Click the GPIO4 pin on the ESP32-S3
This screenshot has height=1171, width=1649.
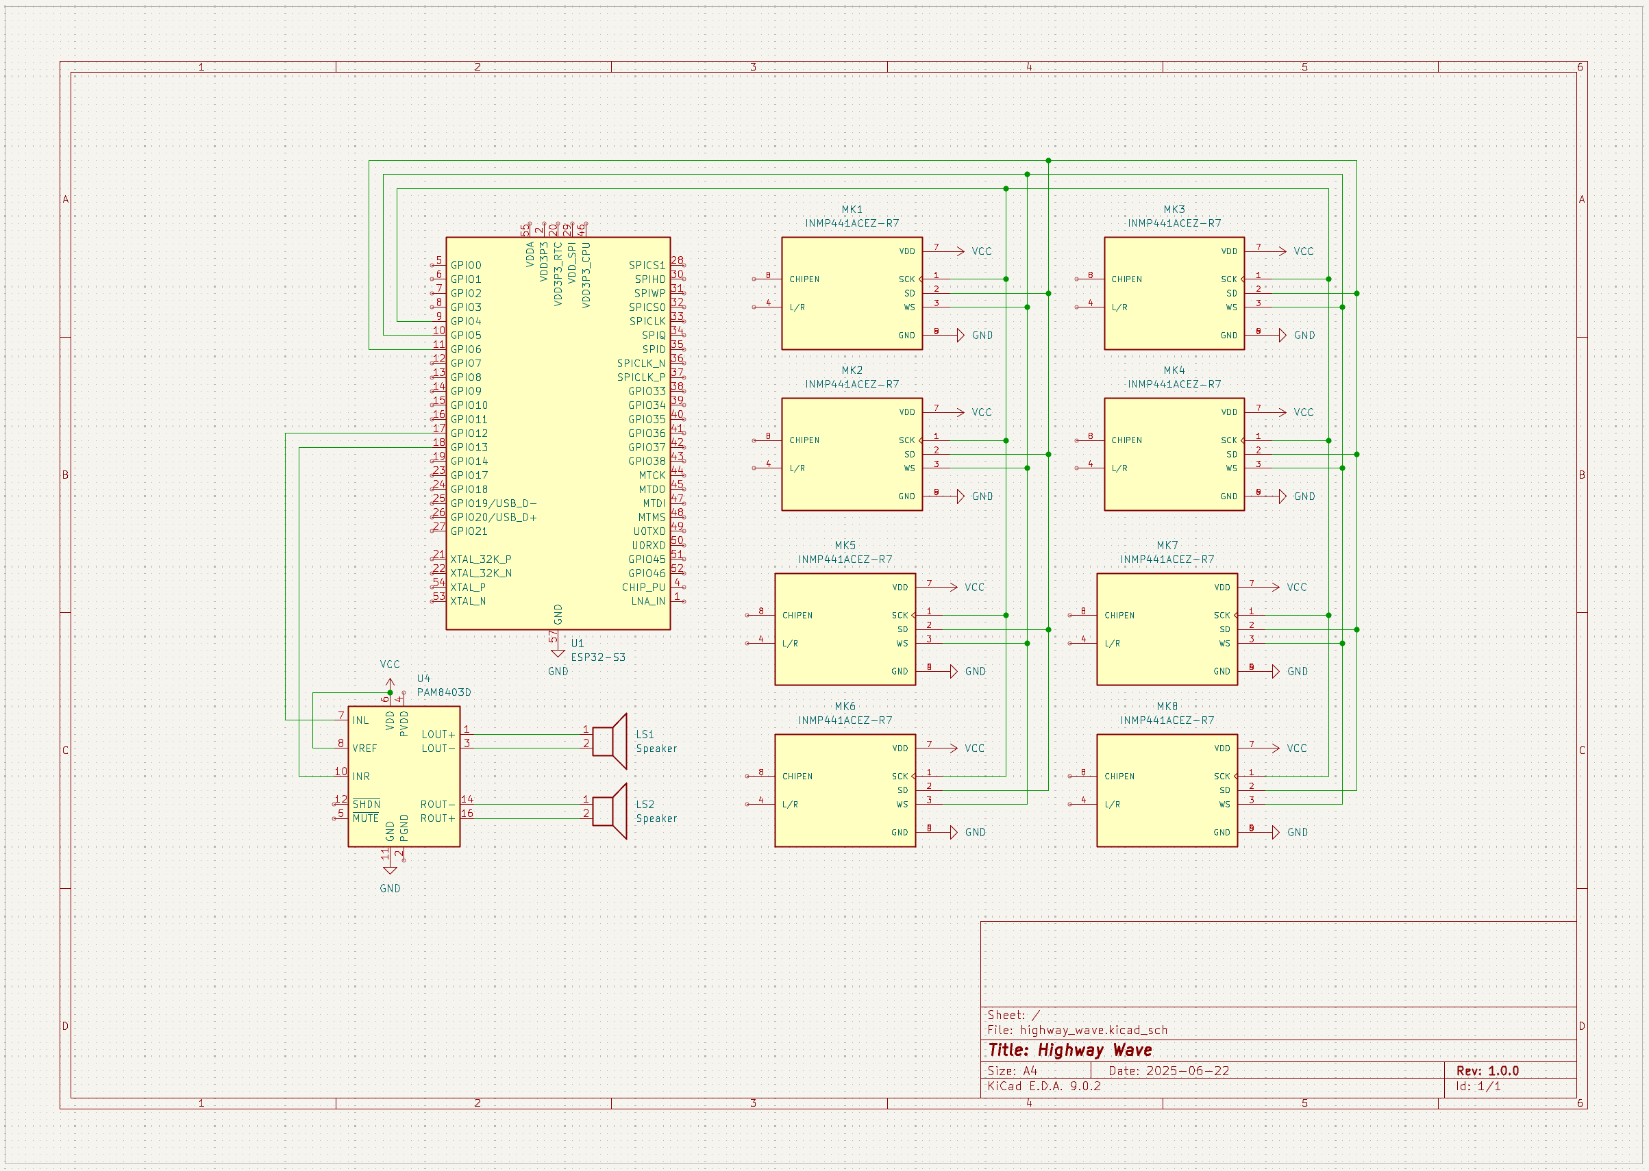click(x=438, y=322)
